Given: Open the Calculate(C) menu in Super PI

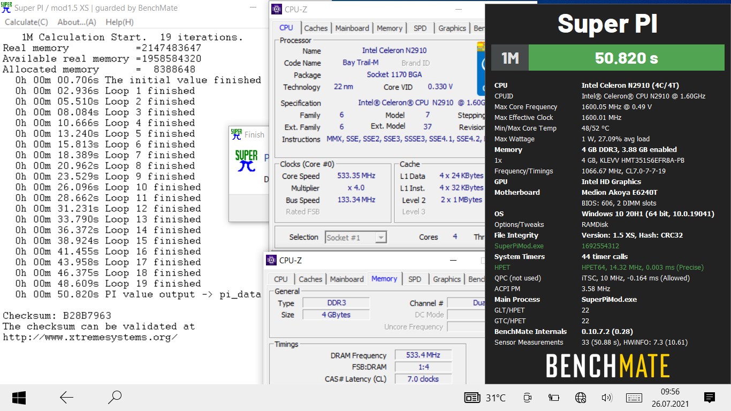Looking at the screenshot, I should (26, 22).
